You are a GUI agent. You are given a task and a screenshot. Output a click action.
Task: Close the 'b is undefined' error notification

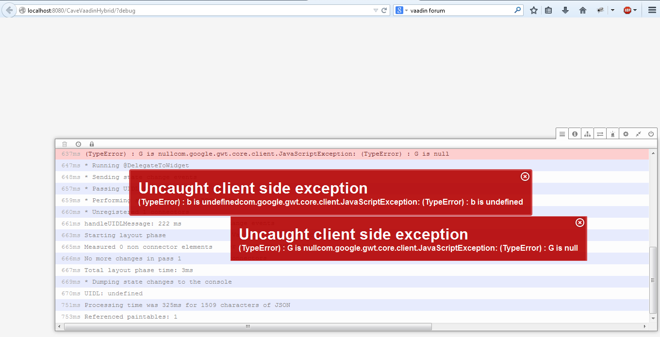point(525,177)
